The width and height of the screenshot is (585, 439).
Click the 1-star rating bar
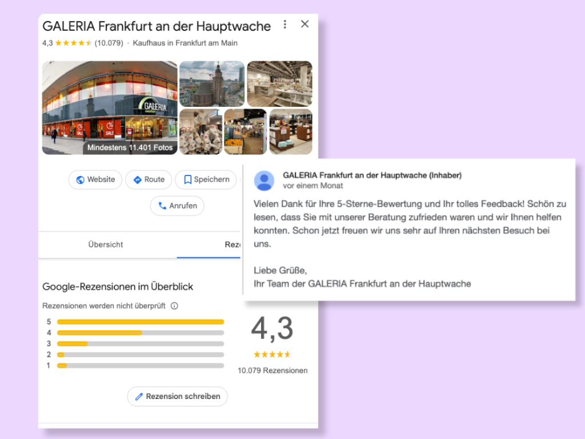coord(141,366)
